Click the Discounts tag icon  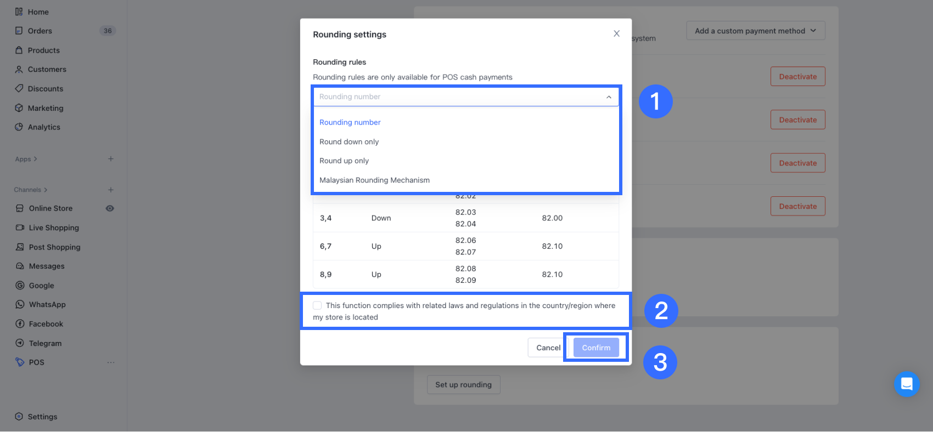19,88
